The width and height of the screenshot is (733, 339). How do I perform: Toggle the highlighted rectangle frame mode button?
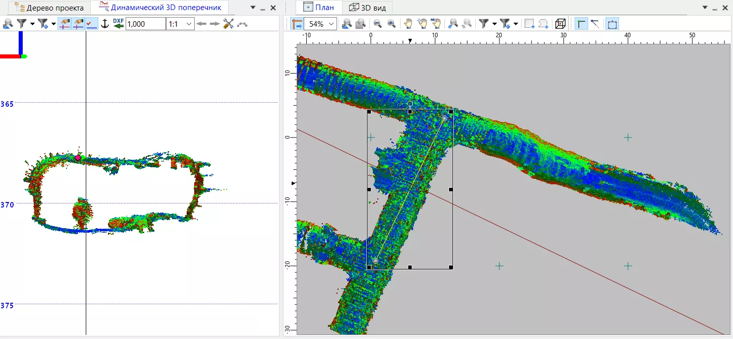point(612,24)
